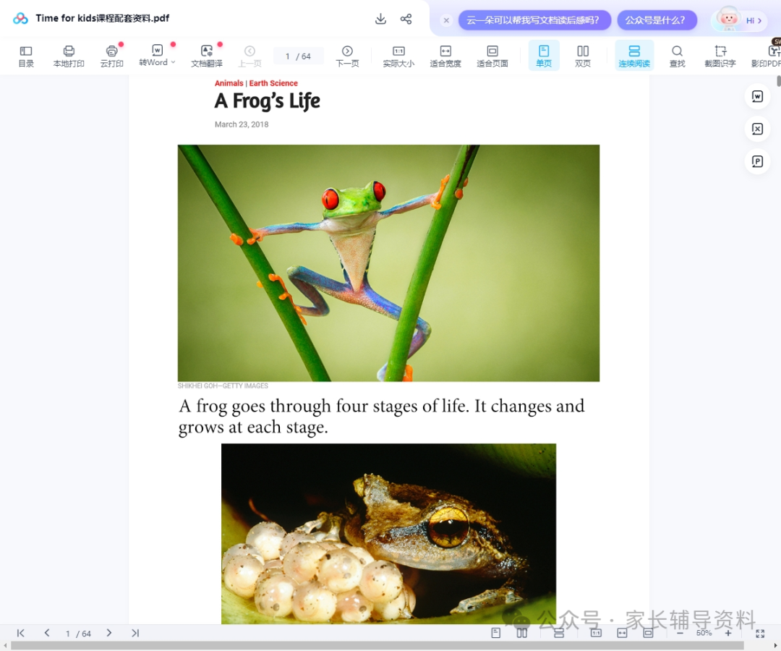
Task: Click the 云一朵可以帮我写文档读后感吗 suggestion
Action: pos(534,20)
